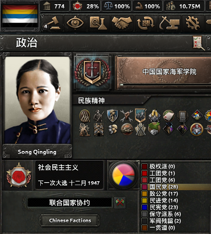Click the anchor national focus emblem
The image size is (211, 234).
[x=93, y=72]
